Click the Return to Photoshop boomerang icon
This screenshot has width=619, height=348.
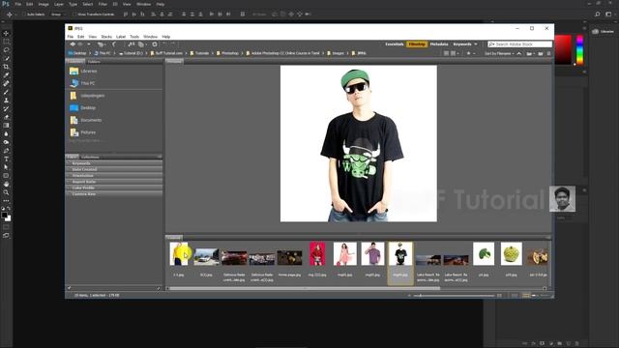click(114, 44)
